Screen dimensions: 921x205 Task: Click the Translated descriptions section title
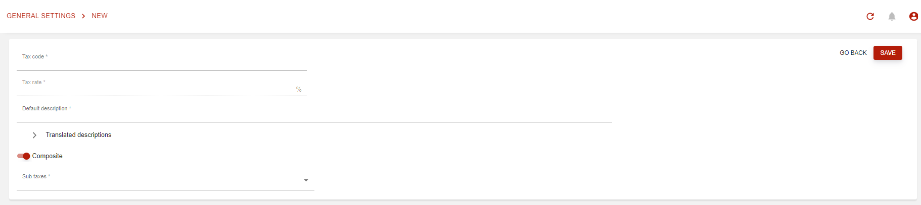click(78, 135)
